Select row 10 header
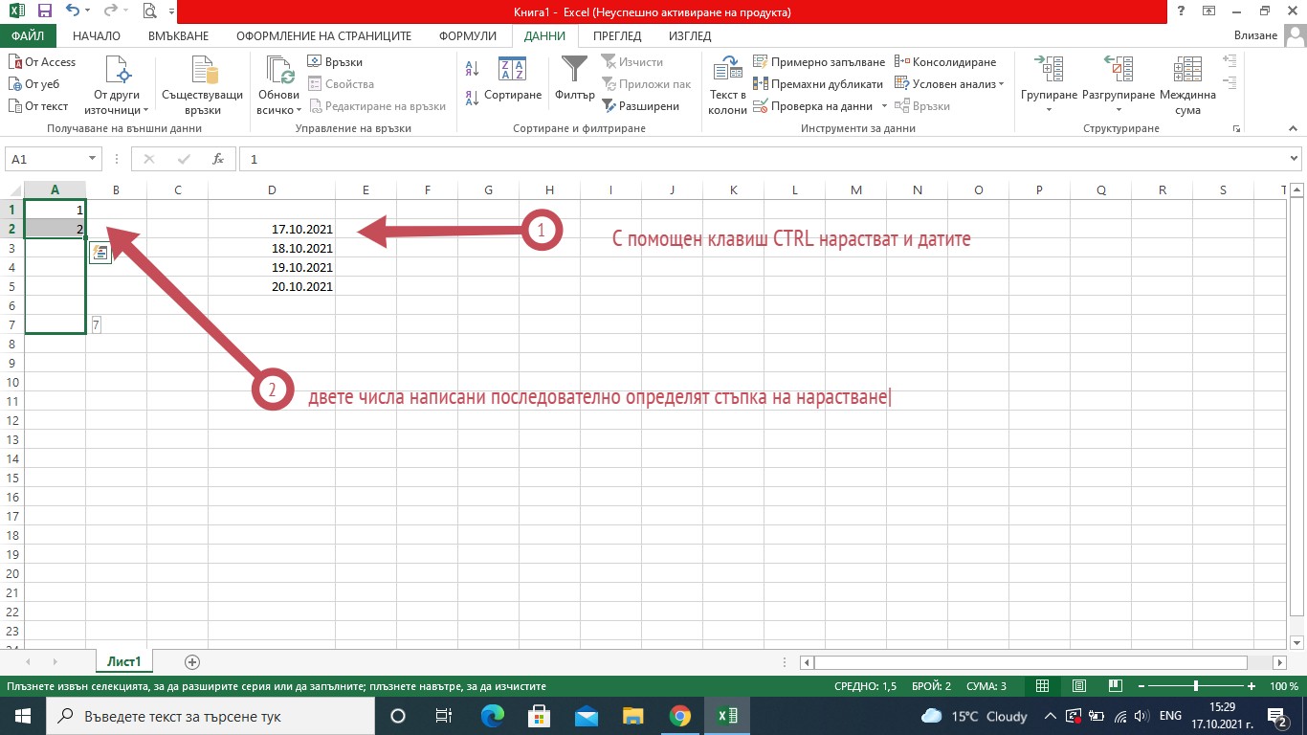This screenshot has height=735, width=1307. coord(11,383)
